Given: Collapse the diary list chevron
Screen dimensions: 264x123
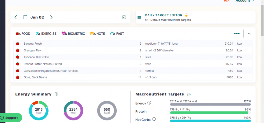Looking at the screenshot, I should (x=249, y=34).
